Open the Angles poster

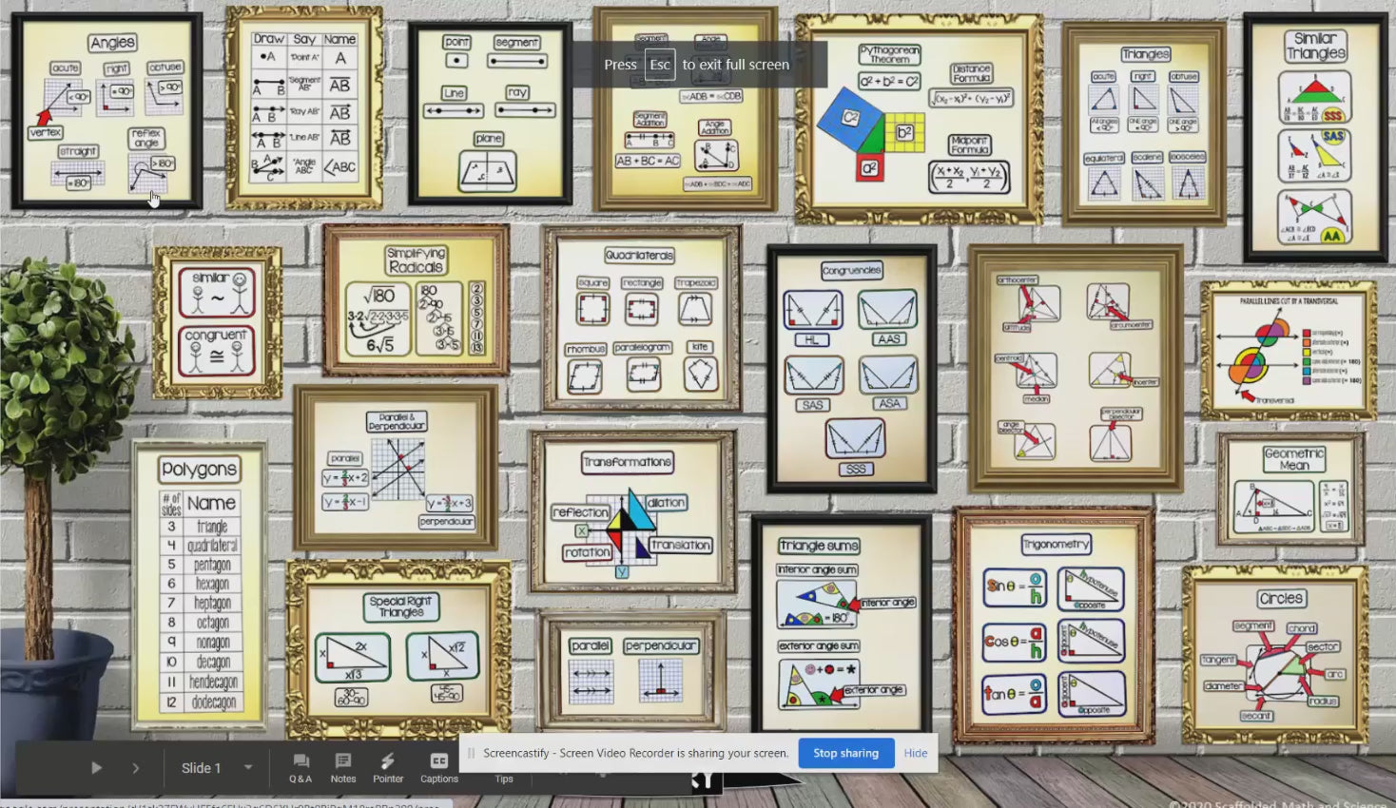(107, 111)
